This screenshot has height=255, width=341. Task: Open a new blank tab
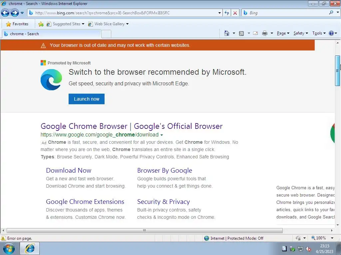pyautogui.click(x=106, y=34)
